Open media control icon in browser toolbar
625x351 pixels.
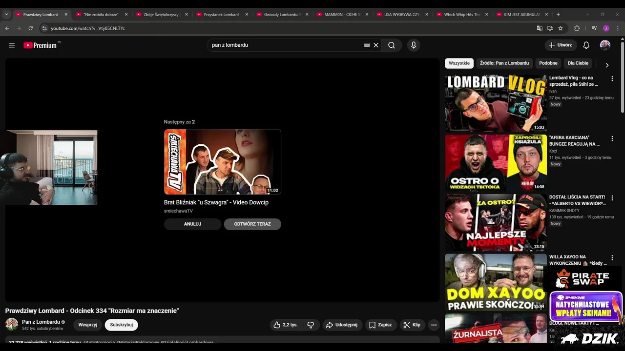[594, 28]
